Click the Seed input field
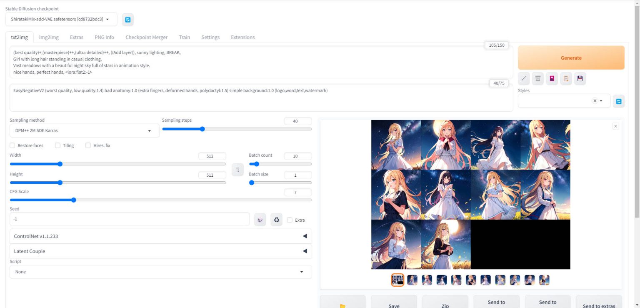640x308 pixels. 129,219
